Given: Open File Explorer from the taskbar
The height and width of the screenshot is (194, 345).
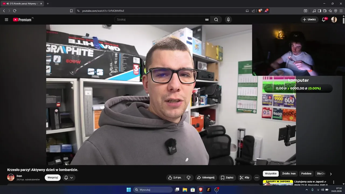Looking at the screenshot, I should (x=185, y=190).
